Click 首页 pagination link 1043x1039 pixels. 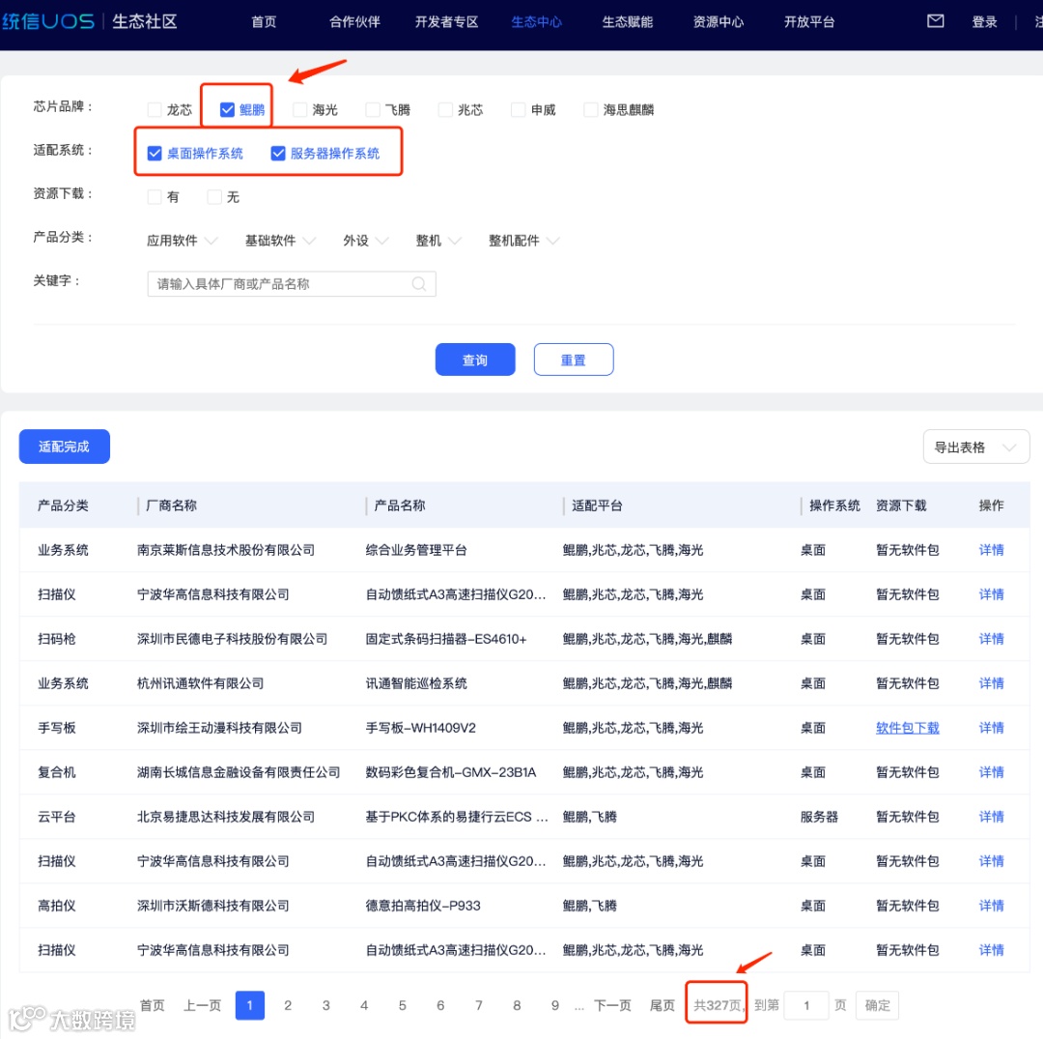153,1006
